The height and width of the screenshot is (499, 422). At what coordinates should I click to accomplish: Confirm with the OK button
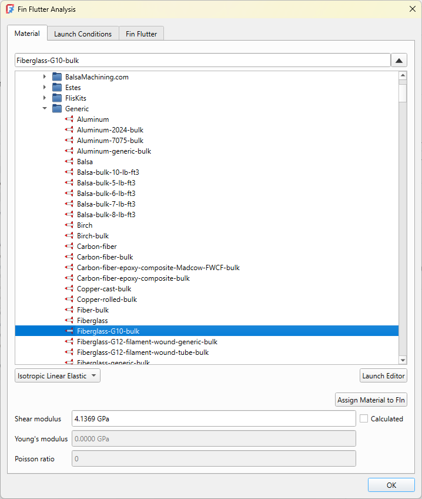point(391,485)
